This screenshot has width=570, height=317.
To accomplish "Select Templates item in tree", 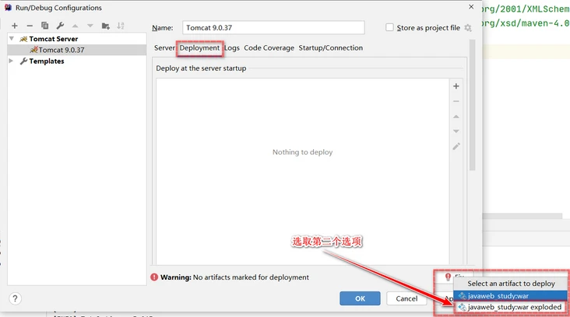I will point(47,61).
